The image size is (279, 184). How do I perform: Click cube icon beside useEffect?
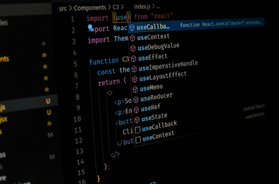[133, 59]
